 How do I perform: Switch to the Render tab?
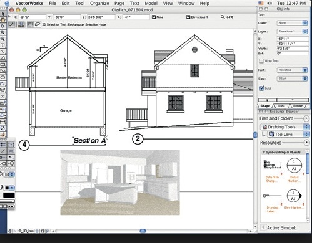[x=298, y=106]
